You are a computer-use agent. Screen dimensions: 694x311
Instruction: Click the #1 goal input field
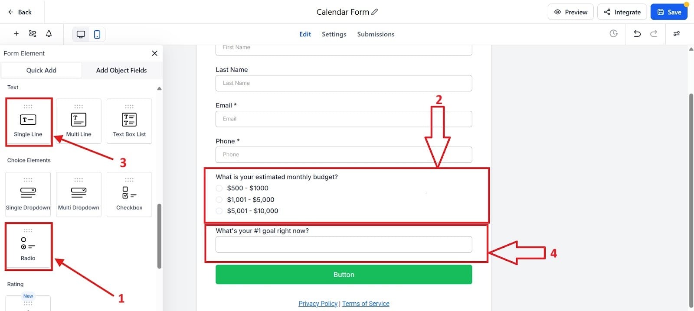point(344,244)
